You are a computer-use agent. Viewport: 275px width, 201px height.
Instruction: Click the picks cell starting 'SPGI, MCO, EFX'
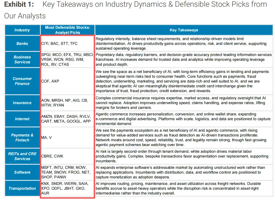[x=67, y=60]
